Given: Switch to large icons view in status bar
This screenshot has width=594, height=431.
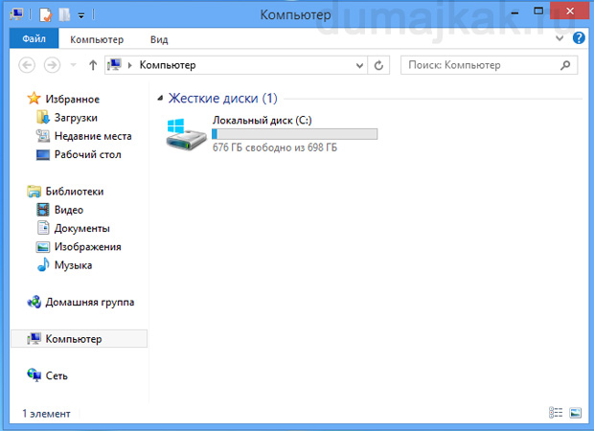Looking at the screenshot, I should pos(576,413).
